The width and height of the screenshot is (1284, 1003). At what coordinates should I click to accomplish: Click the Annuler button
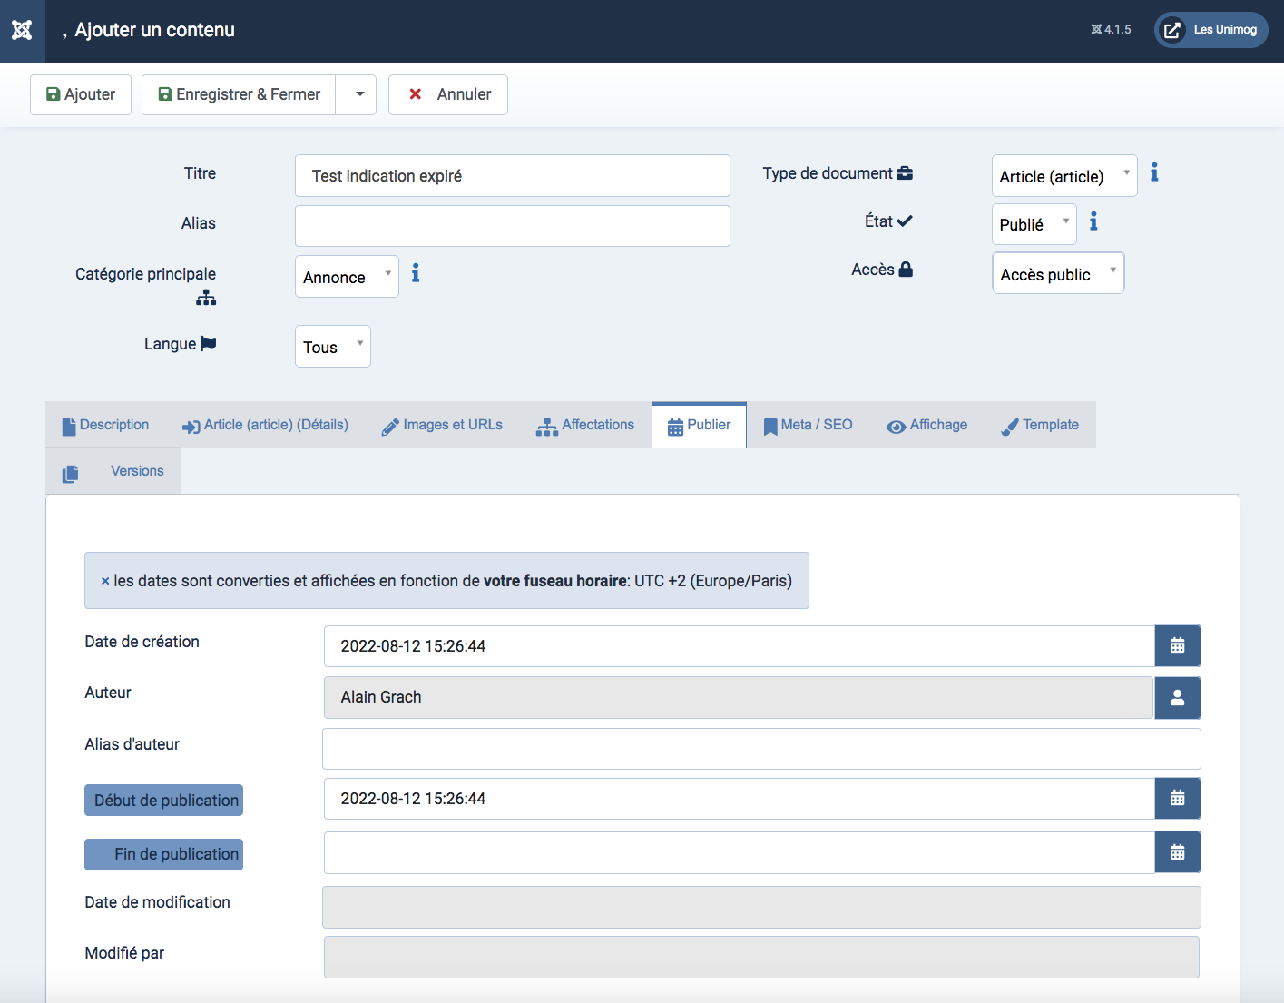click(448, 94)
